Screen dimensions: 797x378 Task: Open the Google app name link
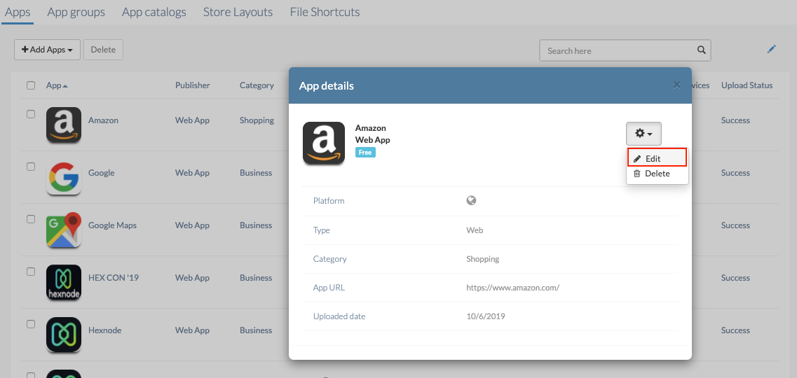(102, 172)
